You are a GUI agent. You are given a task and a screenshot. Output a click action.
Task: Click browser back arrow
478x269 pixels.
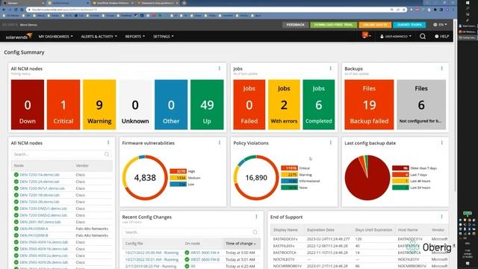click(x=4, y=10)
